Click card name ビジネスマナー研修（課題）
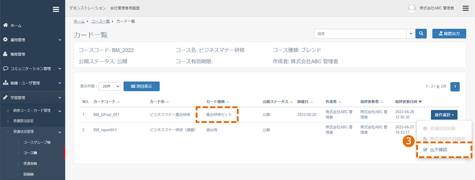Image resolution: width=475 pixels, height=180 pixels. click(x=172, y=130)
